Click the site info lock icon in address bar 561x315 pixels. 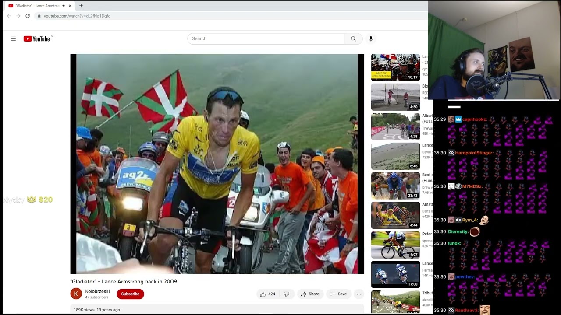pyautogui.click(x=39, y=16)
